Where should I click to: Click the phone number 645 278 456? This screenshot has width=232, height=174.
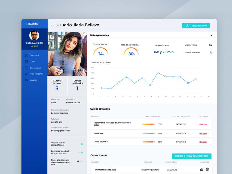(57, 122)
